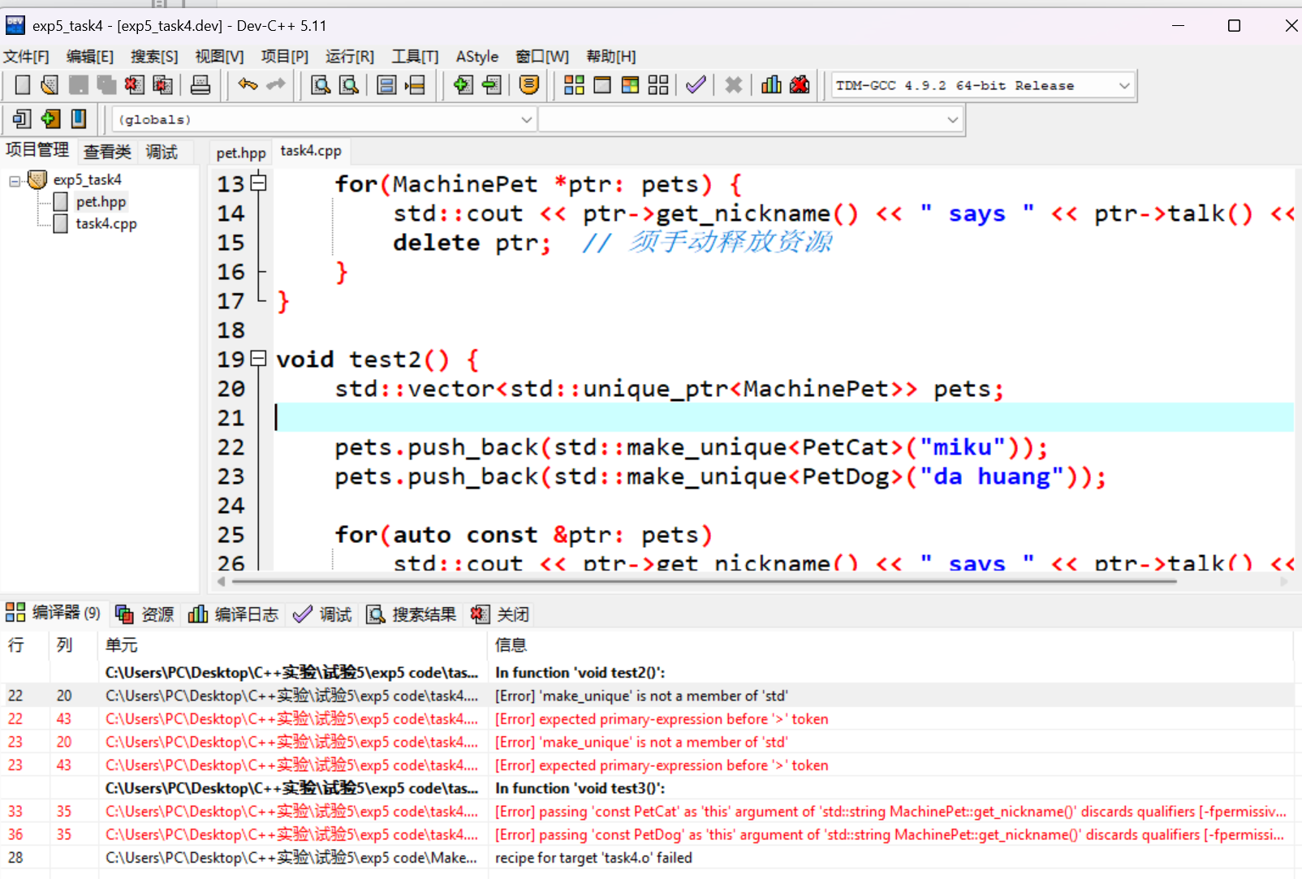Click line number 25 in the editor gutter
The image size is (1302, 879).
231,535
